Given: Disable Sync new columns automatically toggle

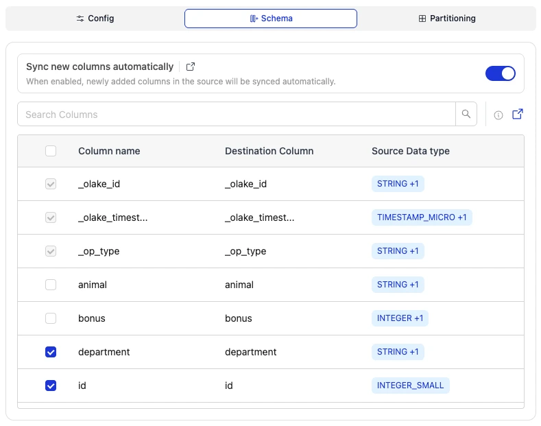Looking at the screenshot, I should (x=500, y=73).
